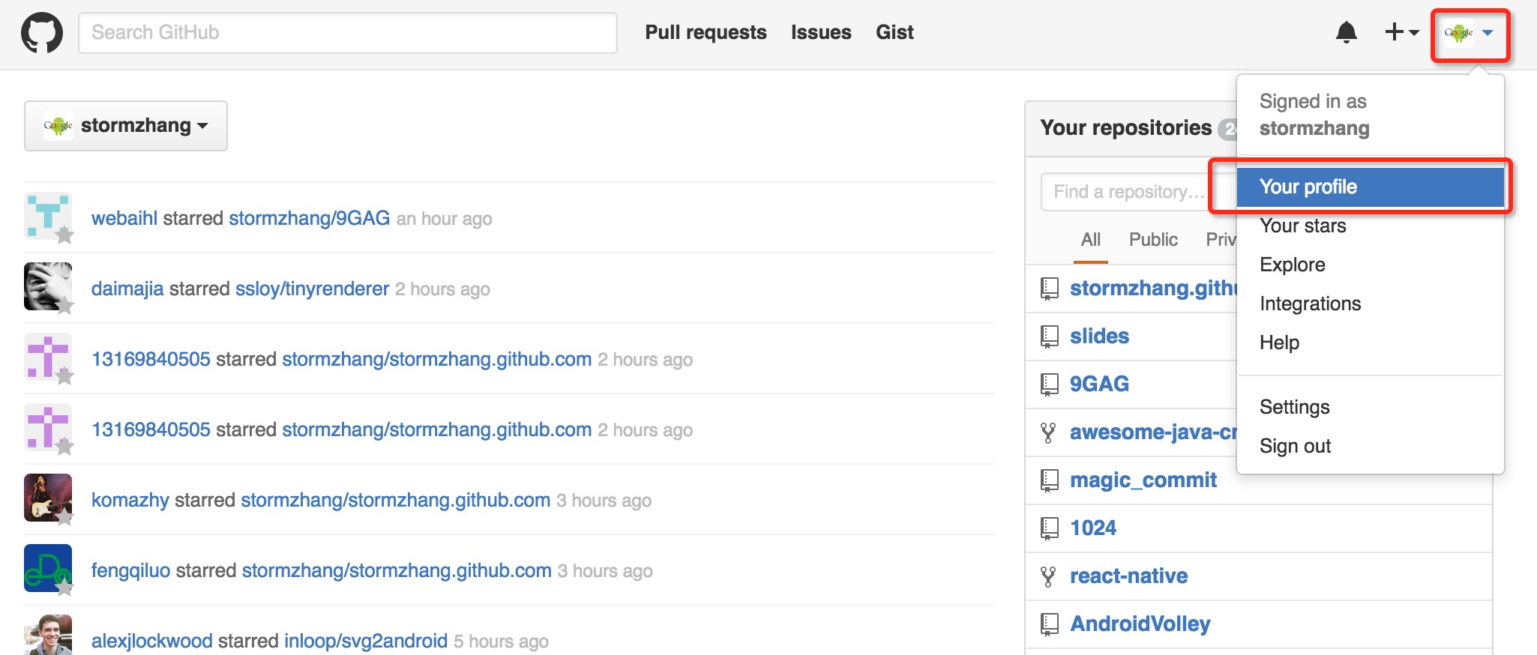Open the Pull requests link
The width and height of the screenshot is (1537, 655).
706,32
